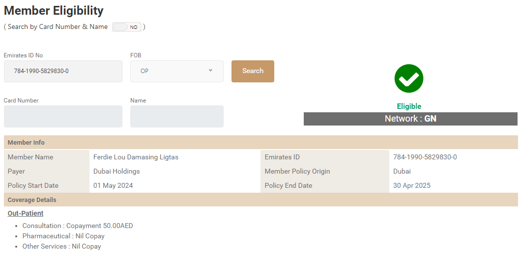Click member name Ferdie Lou Damasing Ligtas

click(136, 157)
